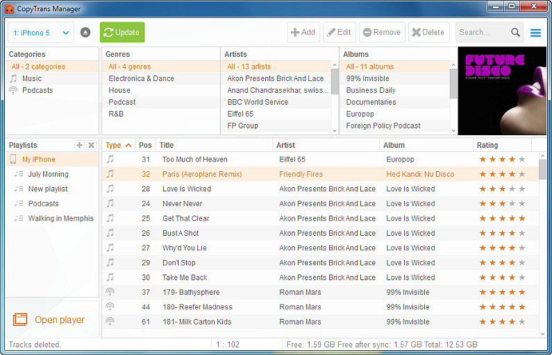Select All - 2 categories filter
Image resolution: width=552 pixels, height=355 pixels.
[x=52, y=67]
